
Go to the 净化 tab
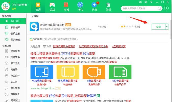point(80,7)
